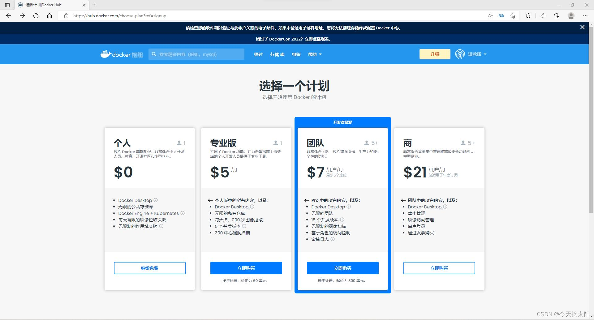594x320 pixels.
Task: Click the browser address bar URL
Action: point(120,16)
